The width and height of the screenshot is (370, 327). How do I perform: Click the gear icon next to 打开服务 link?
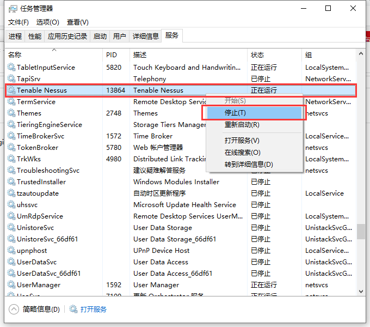tap(73, 309)
